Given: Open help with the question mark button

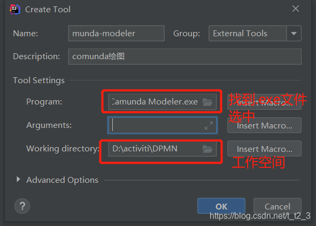Looking at the screenshot, I should pyautogui.click(x=22, y=206).
